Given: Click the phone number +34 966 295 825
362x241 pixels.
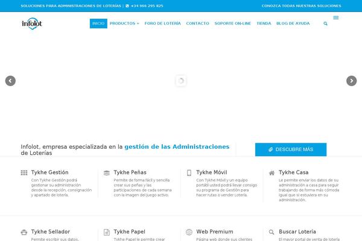Looking at the screenshot, I should coord(147,6).
